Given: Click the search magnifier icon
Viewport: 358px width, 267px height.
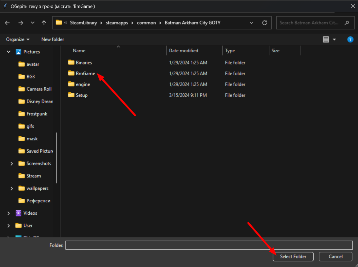Looking at the screenshot, I should point(347,23).
